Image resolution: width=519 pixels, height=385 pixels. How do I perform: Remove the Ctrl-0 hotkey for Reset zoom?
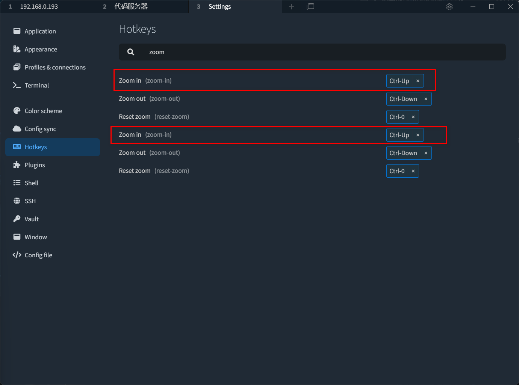413,117
